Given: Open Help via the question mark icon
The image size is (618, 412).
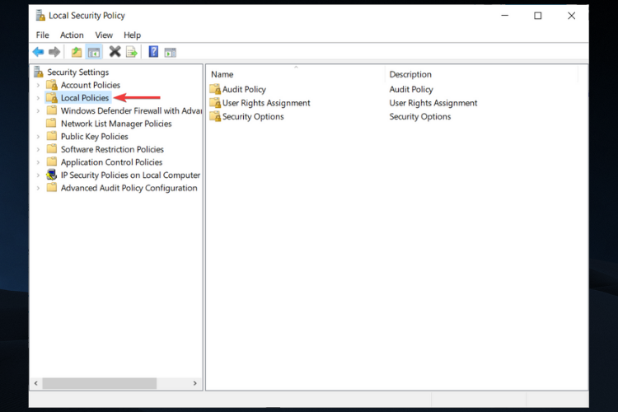Looking at the screenshot, I should 153,52.
